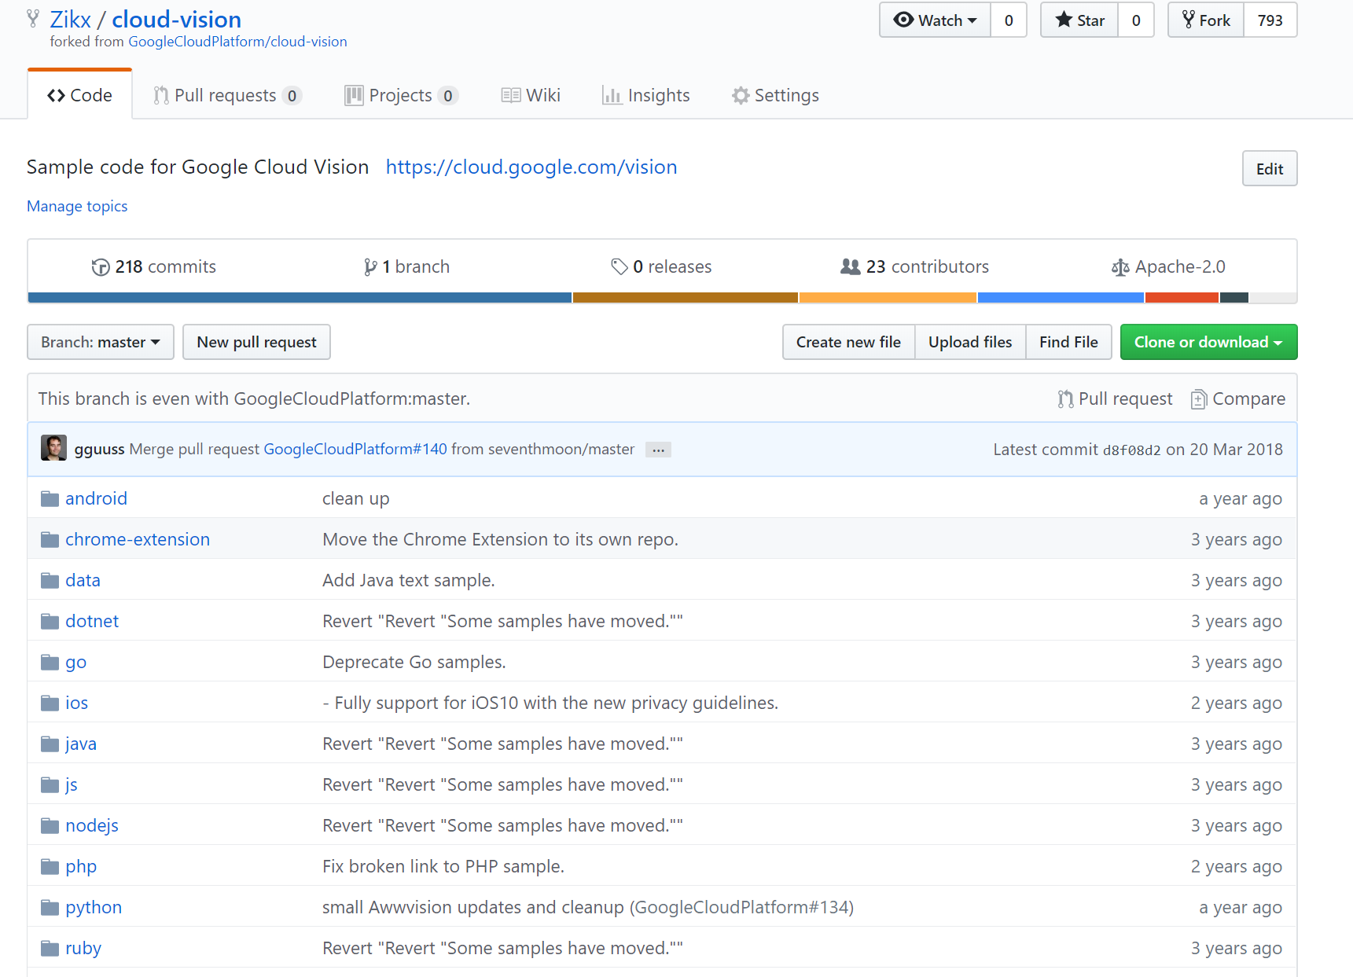
Task: Open the Manage topics link
Action: [x=77, y=206]
